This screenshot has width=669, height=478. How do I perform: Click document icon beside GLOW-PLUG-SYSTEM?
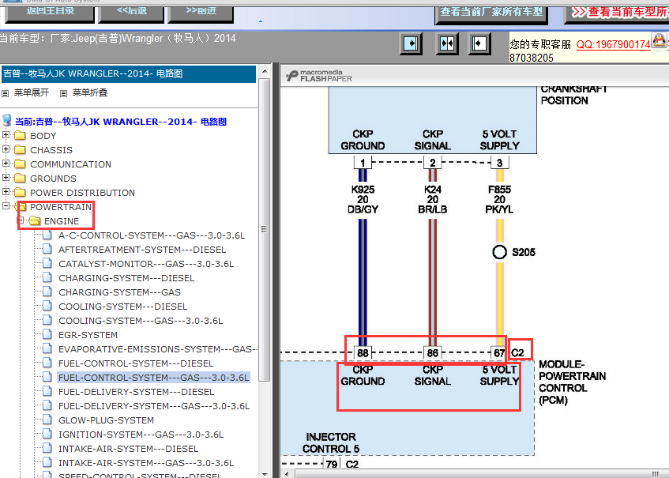click(47, 420)
